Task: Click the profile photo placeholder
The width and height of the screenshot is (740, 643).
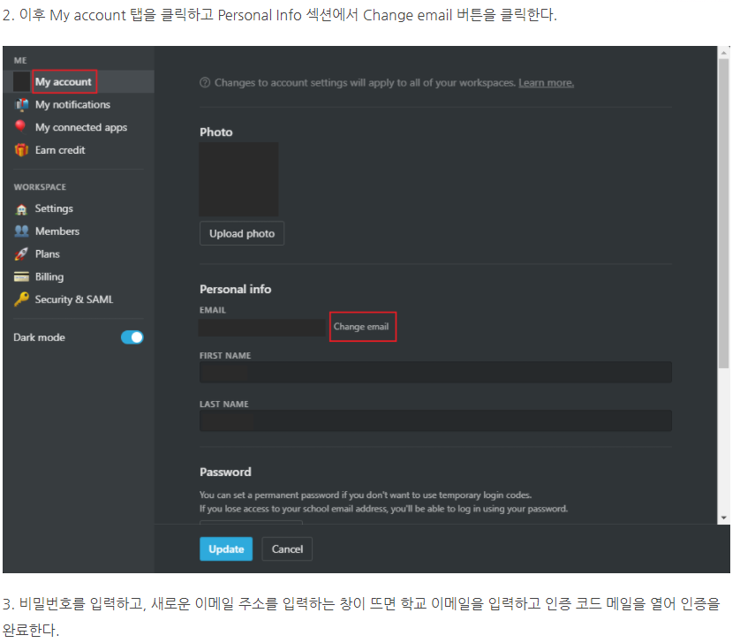Action: click(238, 179)
